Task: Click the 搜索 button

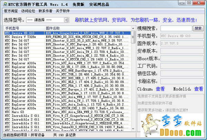Action: pyautogui.click(x=198, y=28)
